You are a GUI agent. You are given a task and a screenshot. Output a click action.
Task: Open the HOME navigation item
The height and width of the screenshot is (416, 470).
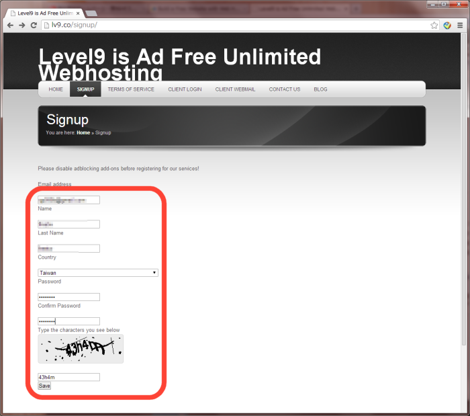(x=56, y=89)
